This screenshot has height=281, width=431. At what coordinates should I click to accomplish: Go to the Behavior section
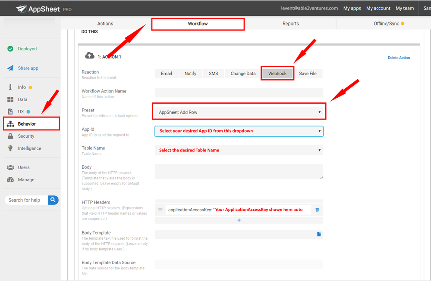click(27, 124)
